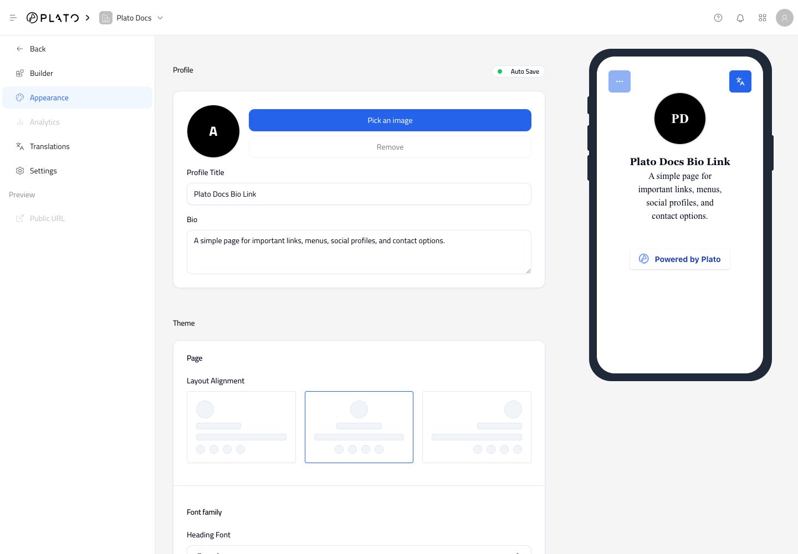The width and height of the screenshot is (798, 554).
Task: Click the Plato Docs Bio Link preview heading
Action: click(680, 162)
